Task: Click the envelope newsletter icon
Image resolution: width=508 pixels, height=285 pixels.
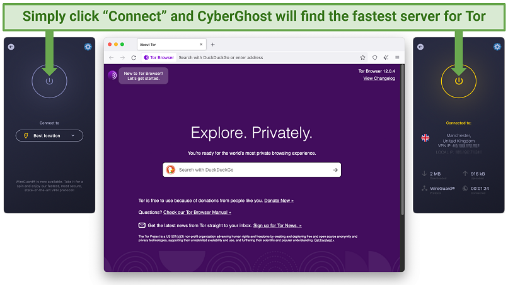Action: tap(142, 225)
